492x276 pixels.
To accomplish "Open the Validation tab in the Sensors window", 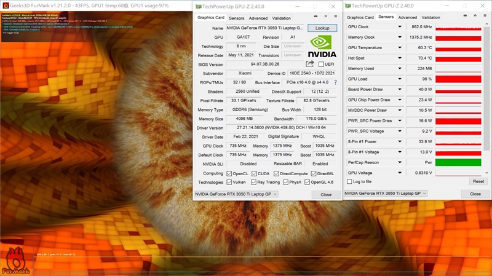I will (x=430, y=18).
